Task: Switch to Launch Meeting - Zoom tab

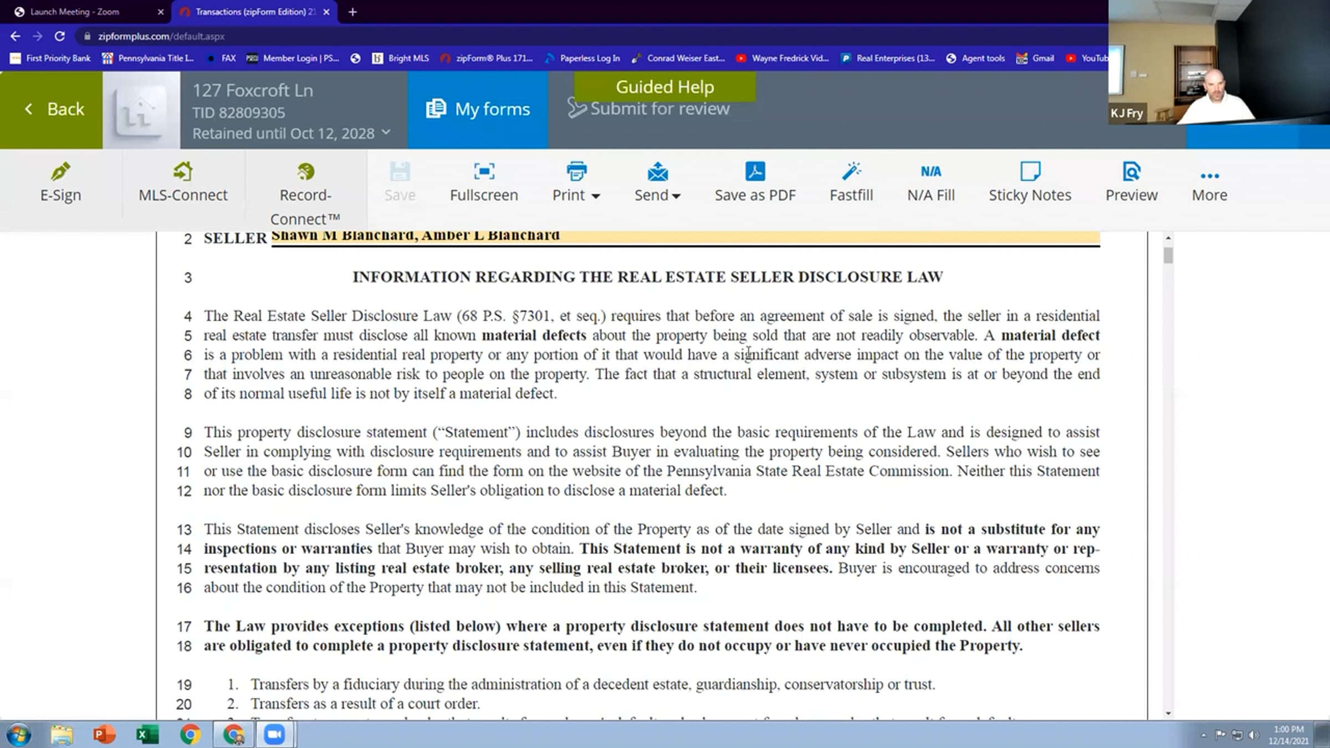Action: tap(75, 12)
